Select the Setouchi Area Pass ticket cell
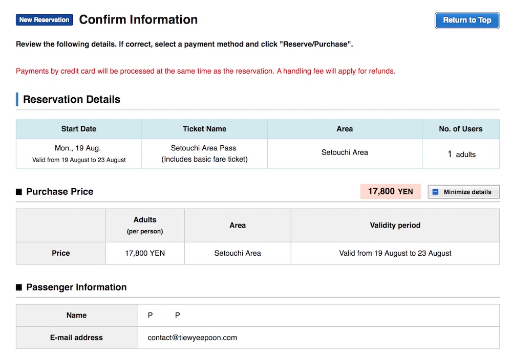512x359 pixels. point(204,153)
